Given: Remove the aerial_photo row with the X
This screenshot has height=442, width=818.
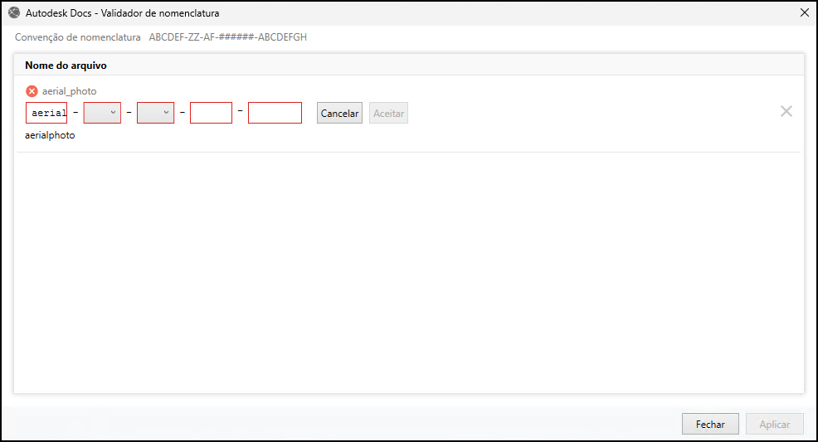Looking at the screenshot, I should pos(786,111).
